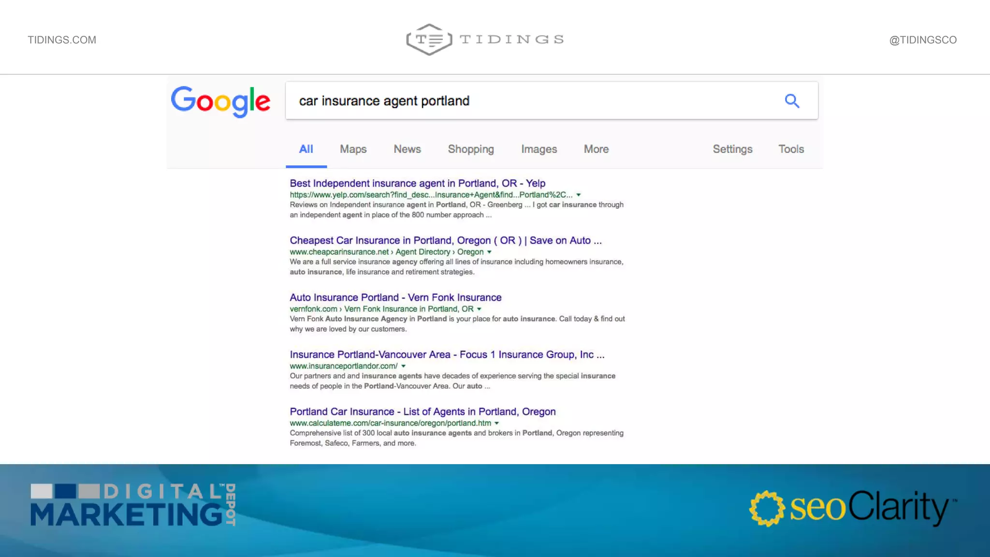Expand the Yelp result URL dropdown arrow
The height and width of the screenshot is (557, 990).
[578, 195]
